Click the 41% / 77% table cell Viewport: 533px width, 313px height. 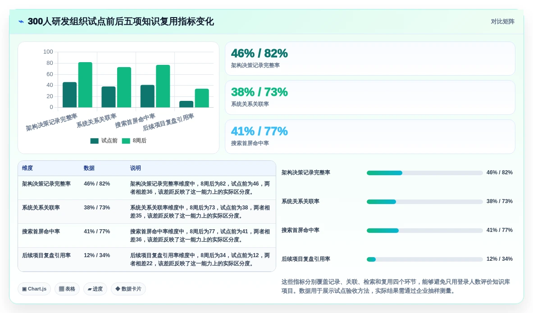pyautogui.click(x=97, y=231)
